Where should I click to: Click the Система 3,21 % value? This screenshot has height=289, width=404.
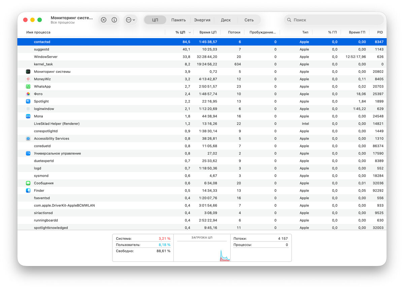point(165,238)
